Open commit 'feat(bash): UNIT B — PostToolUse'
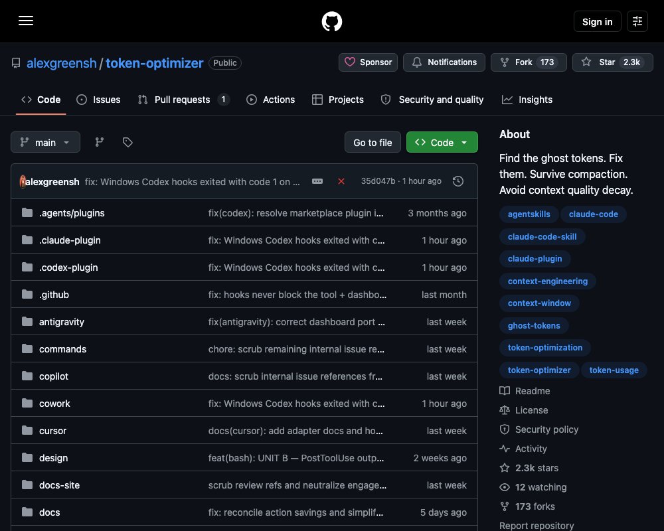This screenshot has height=531, width=664. click(295, 458)
